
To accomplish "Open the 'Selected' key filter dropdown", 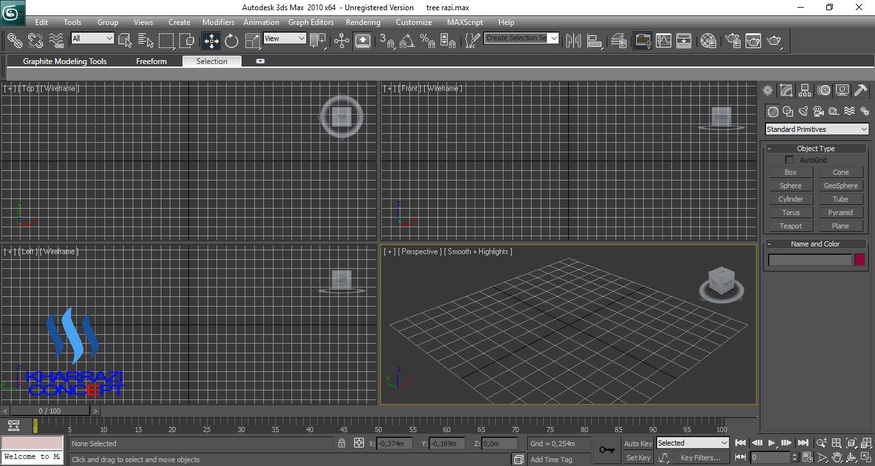I will [x=693, y=443].
